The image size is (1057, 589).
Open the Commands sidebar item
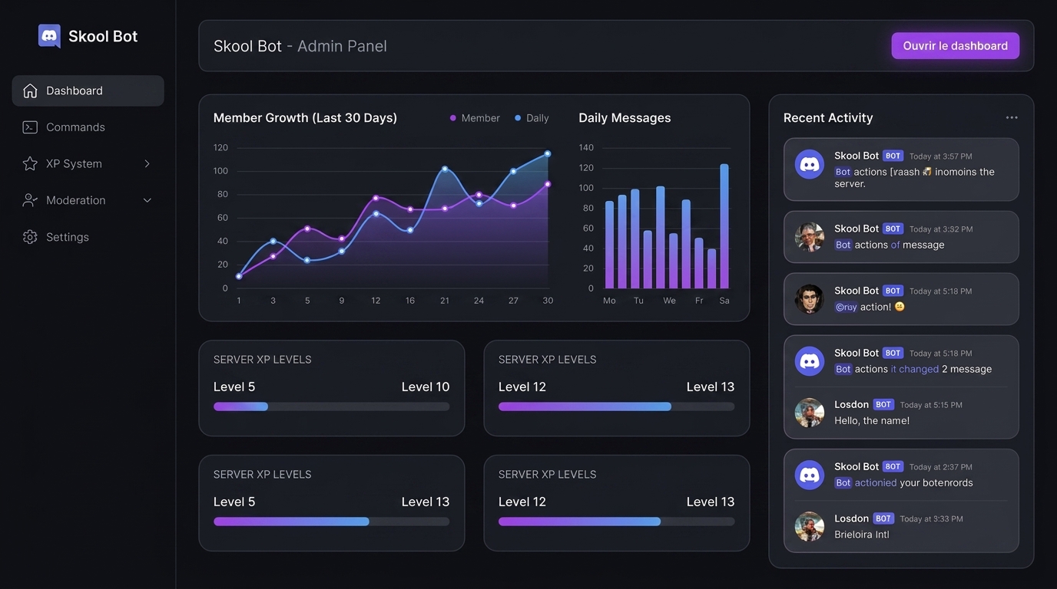(x=88, y=127)
